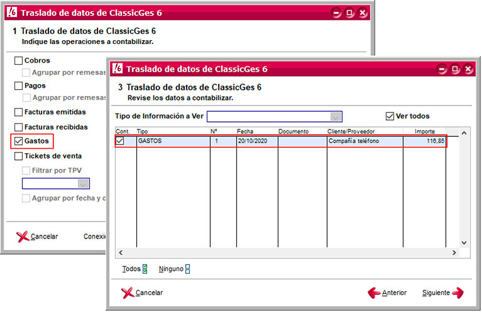
Task: Click the Documento column header
Action: click(x=302, y=131)
